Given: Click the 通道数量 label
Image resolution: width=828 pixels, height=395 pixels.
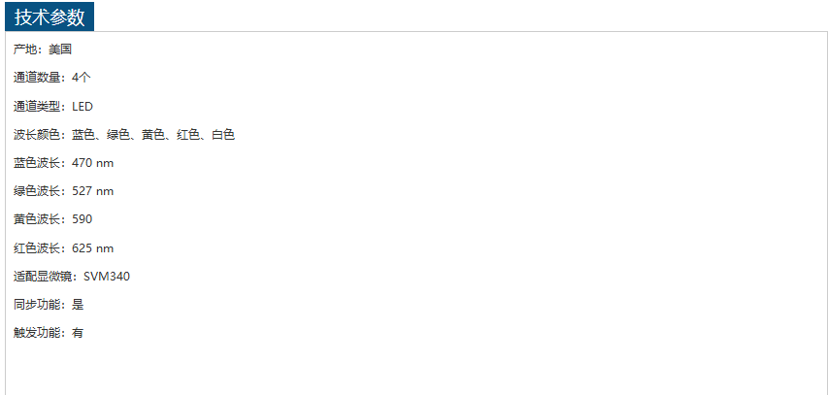Looking at the screenshot, I should [x=37, y=78].
